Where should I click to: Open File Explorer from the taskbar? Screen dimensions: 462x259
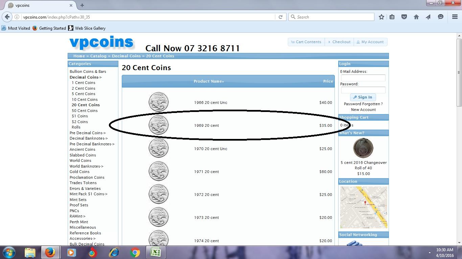(x=30, y=252)
